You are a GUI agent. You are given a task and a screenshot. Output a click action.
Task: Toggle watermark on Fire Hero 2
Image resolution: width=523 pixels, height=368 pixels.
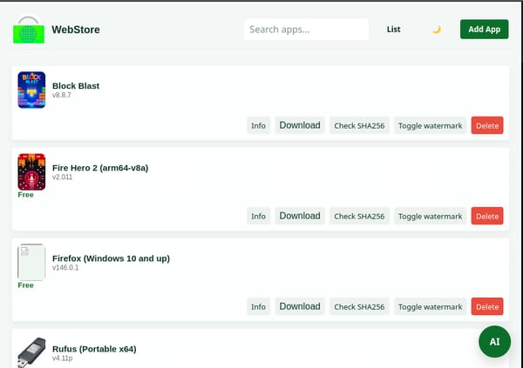click(430, 216)
